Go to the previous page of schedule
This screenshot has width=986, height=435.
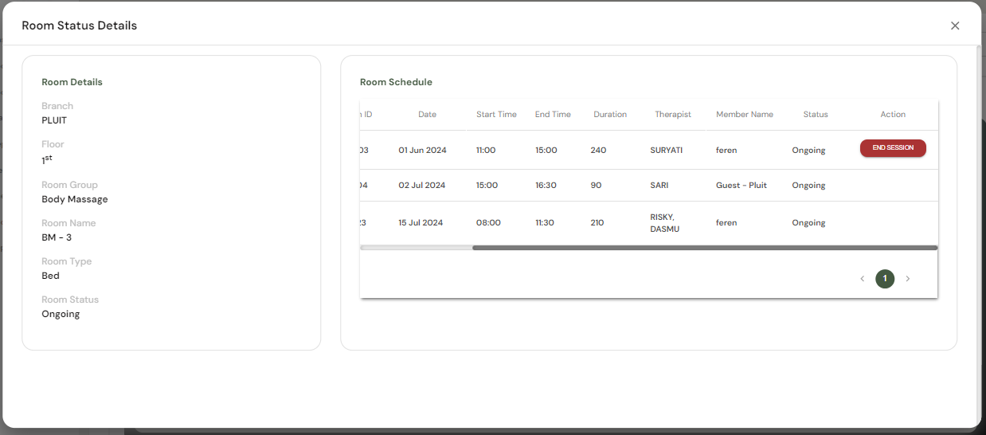click(862, 279)
